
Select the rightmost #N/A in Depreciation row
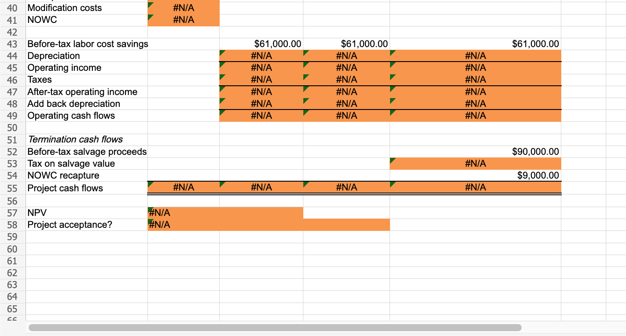tap(475, 56)
